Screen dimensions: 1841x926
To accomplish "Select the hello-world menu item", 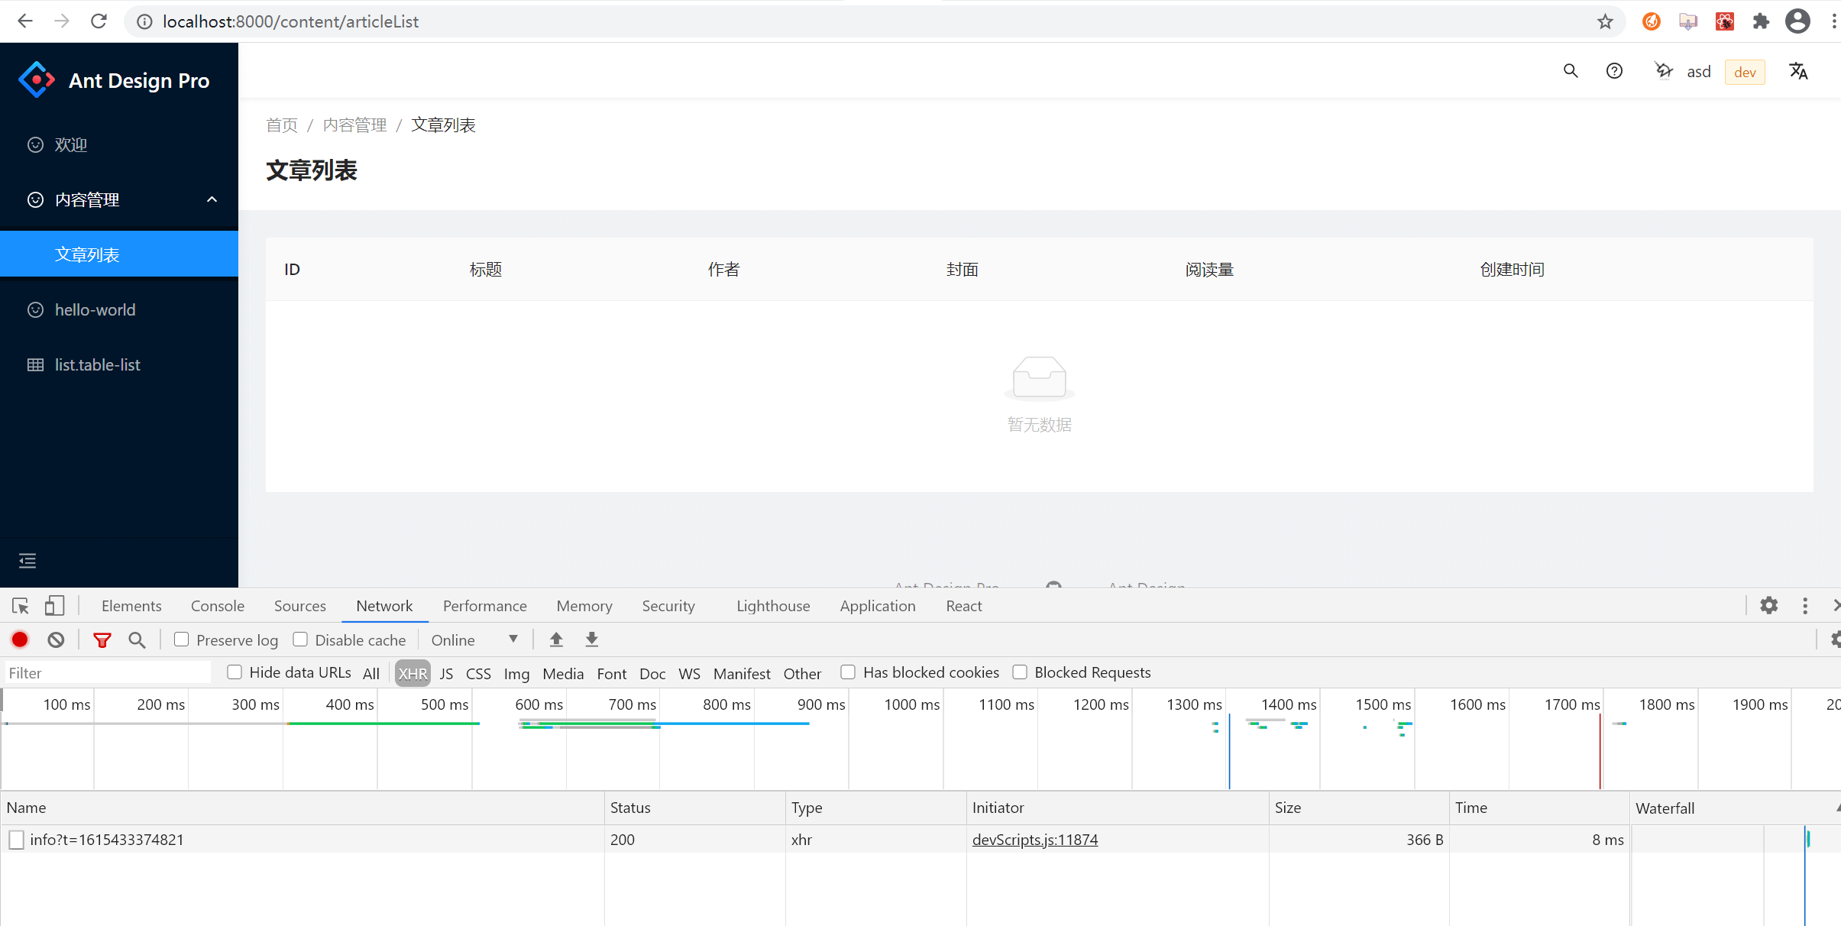I will point(95,310).
